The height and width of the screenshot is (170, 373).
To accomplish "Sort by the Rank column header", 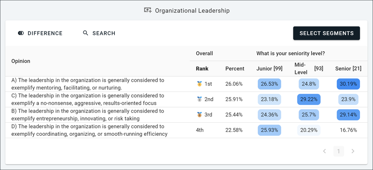I will point(202,68).
